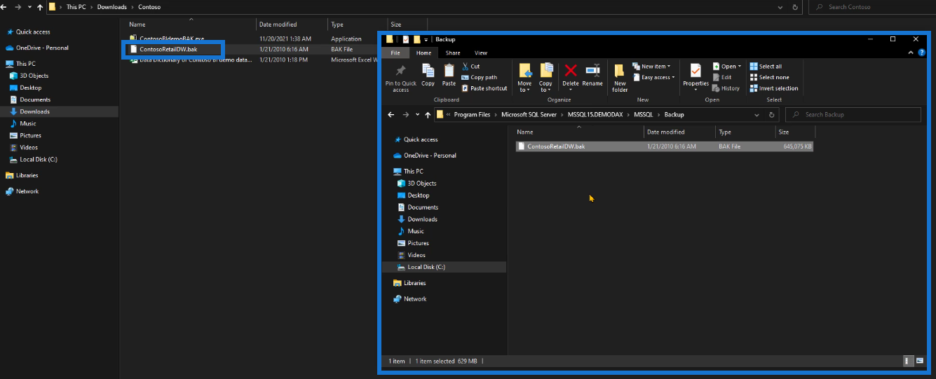Click MSSQL15.DEMODAX breadcrumb segment
936x379 pixels.
595,115
